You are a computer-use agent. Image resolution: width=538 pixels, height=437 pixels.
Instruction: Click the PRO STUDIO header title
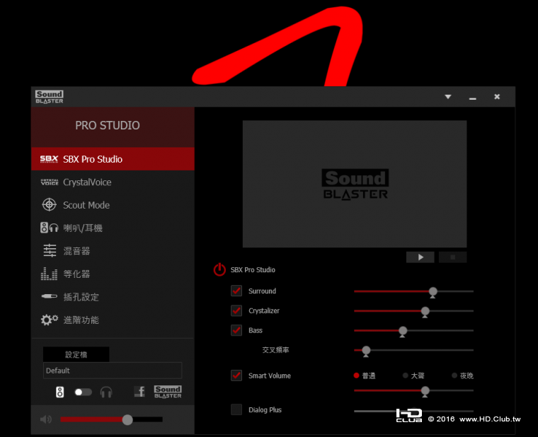pos(108,125)
